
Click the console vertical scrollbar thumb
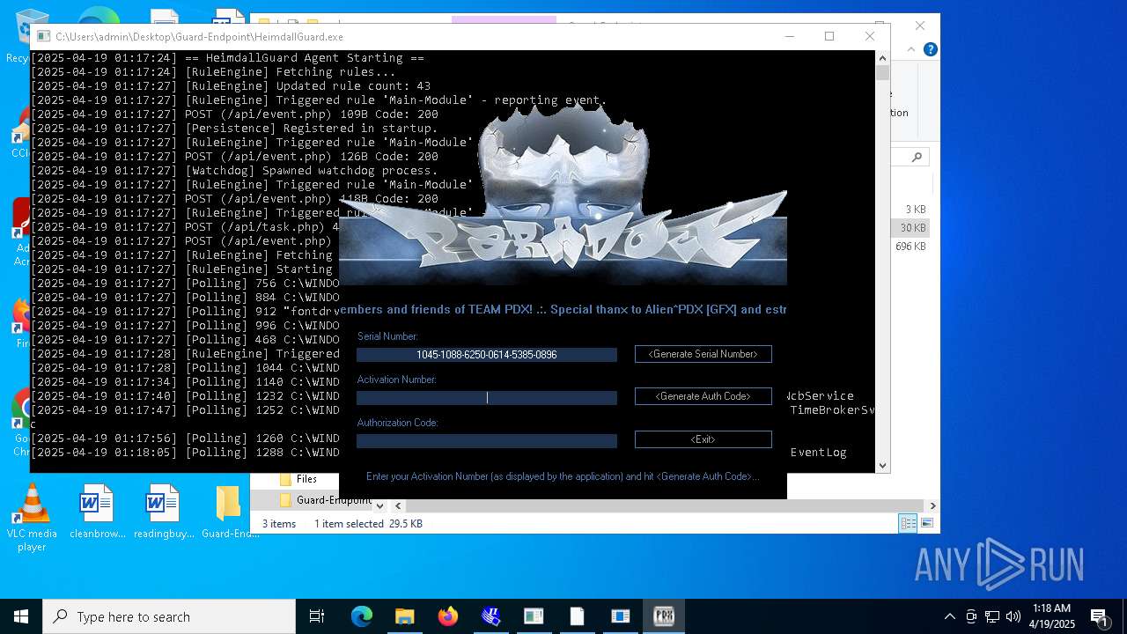882,72
